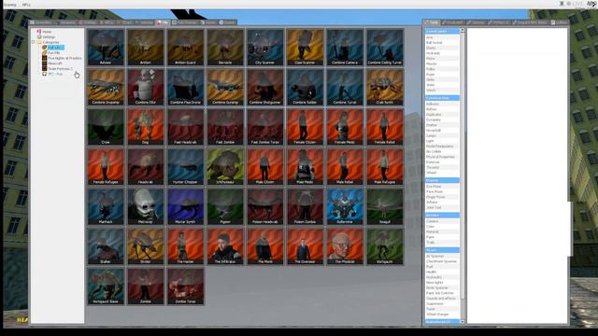
Task: Select the Mortar Synth icon
Action: 185,206
